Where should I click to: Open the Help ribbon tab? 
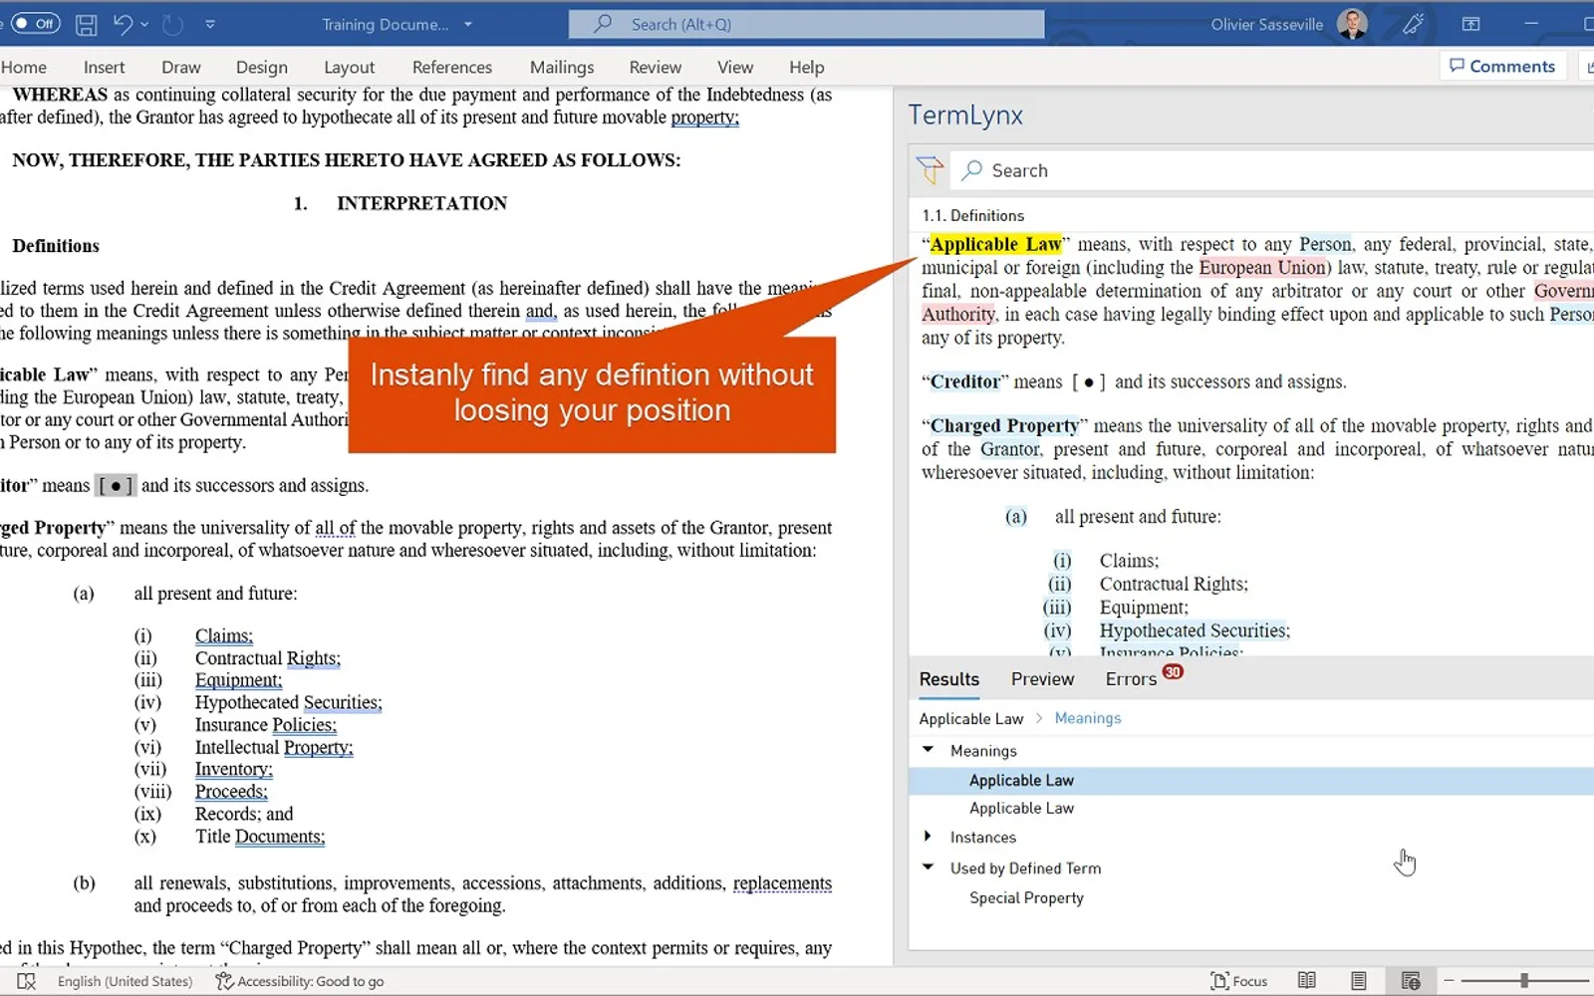click(807, 67)
